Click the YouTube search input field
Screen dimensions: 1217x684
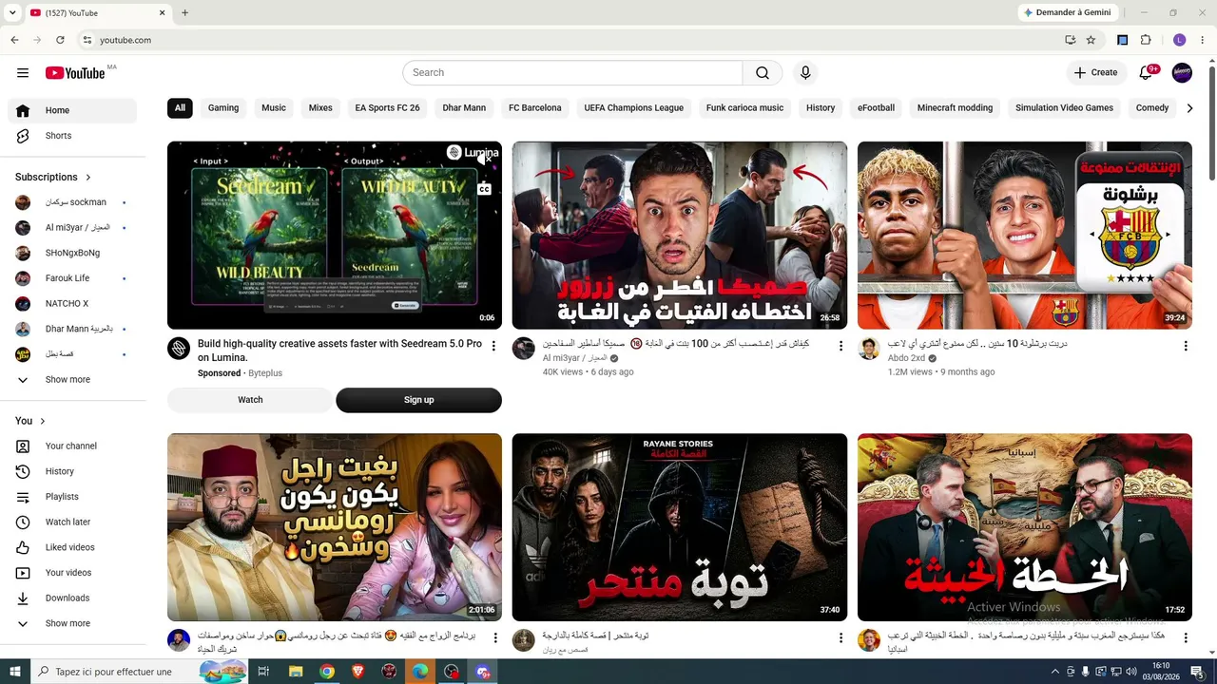coord(572,73)
